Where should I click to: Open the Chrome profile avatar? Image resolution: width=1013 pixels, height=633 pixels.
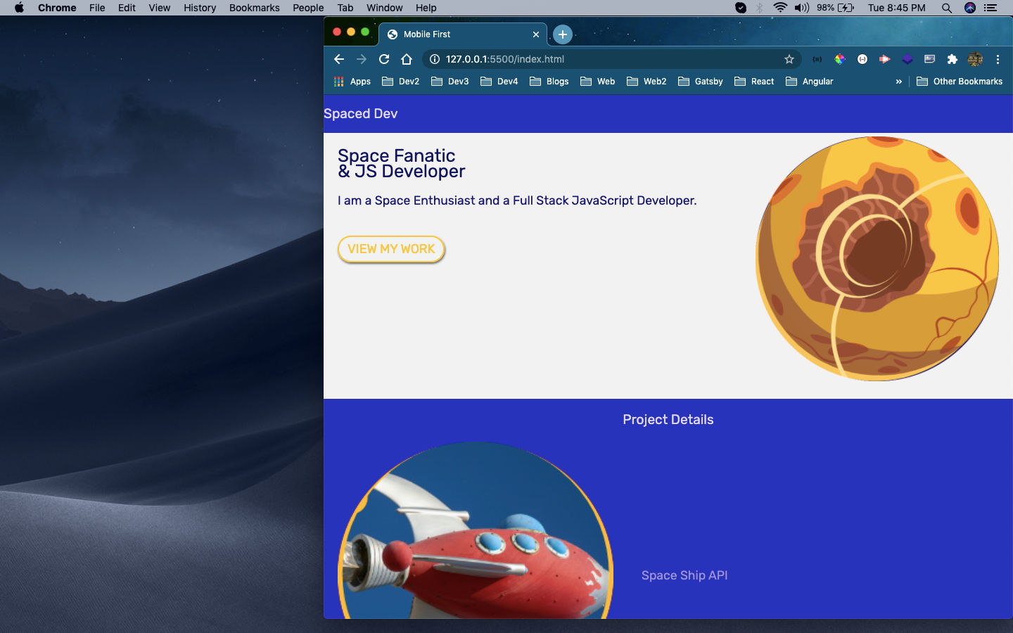click(975, 59)
